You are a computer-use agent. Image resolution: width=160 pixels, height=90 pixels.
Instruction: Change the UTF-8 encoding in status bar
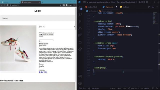(112, 88)
